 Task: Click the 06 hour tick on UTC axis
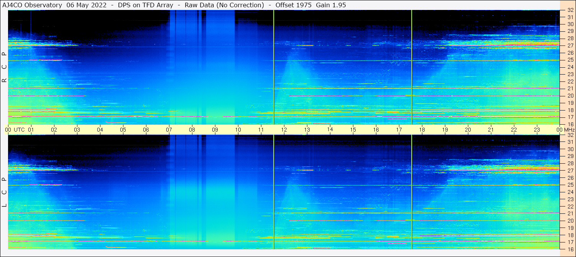pos(146,130)
